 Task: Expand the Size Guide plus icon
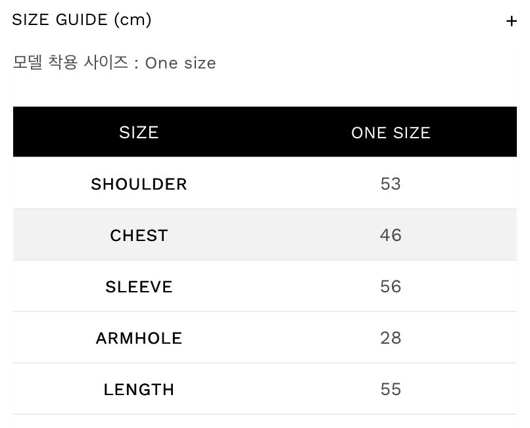pyautogui.click(x=512, y=21)
